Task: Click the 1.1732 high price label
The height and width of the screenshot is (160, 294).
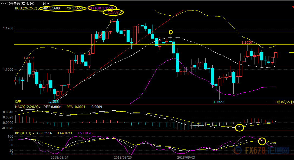Action: point(113,13)
